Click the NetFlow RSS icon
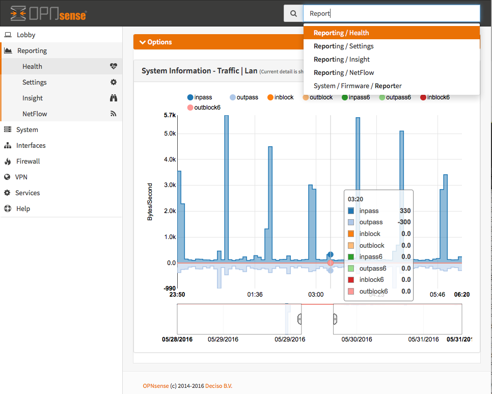Image resolution: width=492 pixels, height=394 pixels. click(113, 114)
